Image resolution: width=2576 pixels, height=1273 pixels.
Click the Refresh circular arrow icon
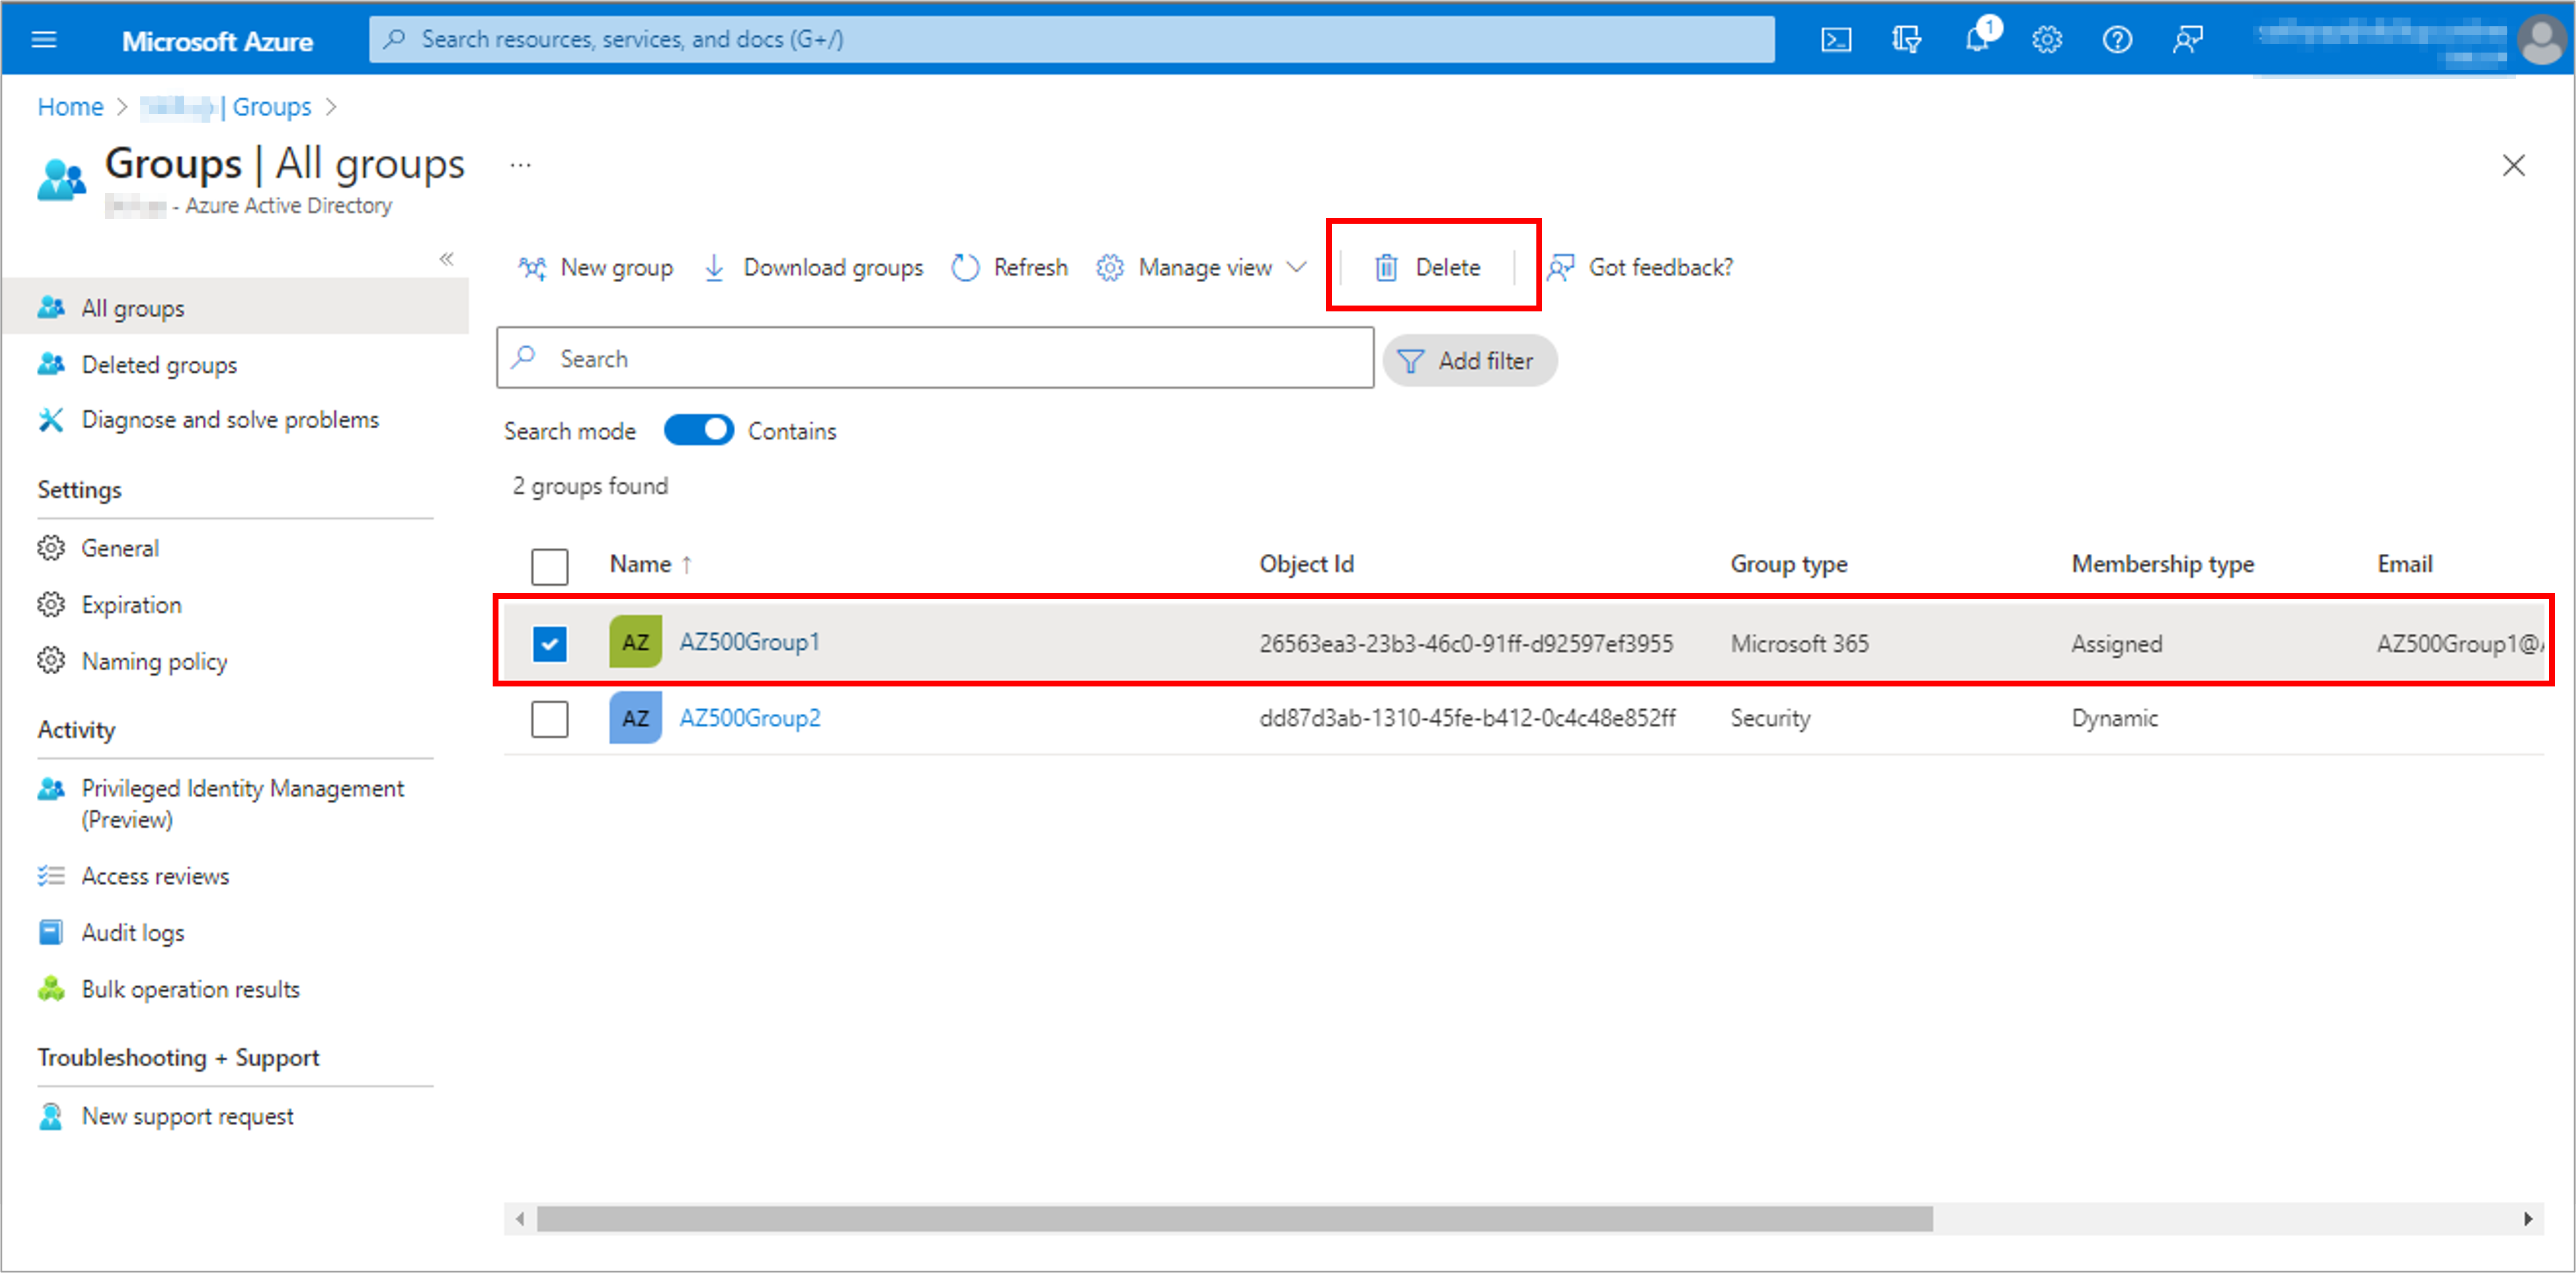click(965, 267)
